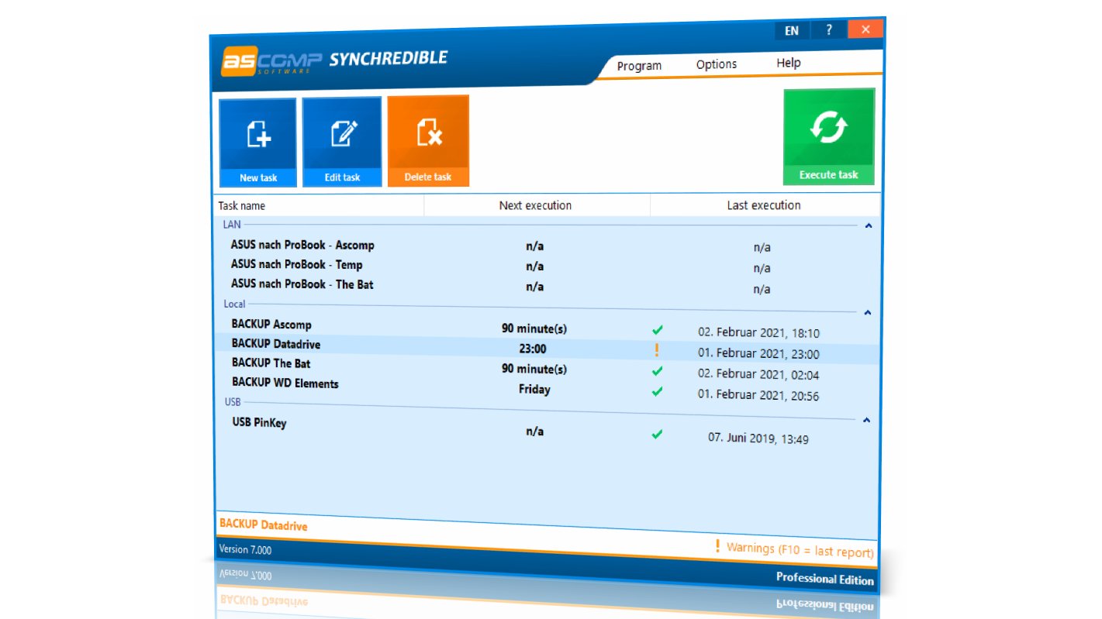Switch language using the EN button
1102x619 pixels.
791,29
